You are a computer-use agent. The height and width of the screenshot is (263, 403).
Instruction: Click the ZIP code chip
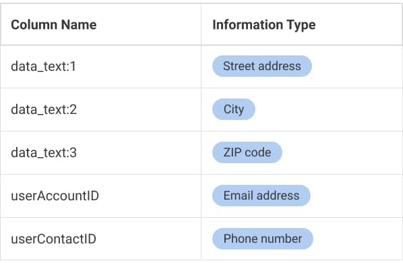247,152
